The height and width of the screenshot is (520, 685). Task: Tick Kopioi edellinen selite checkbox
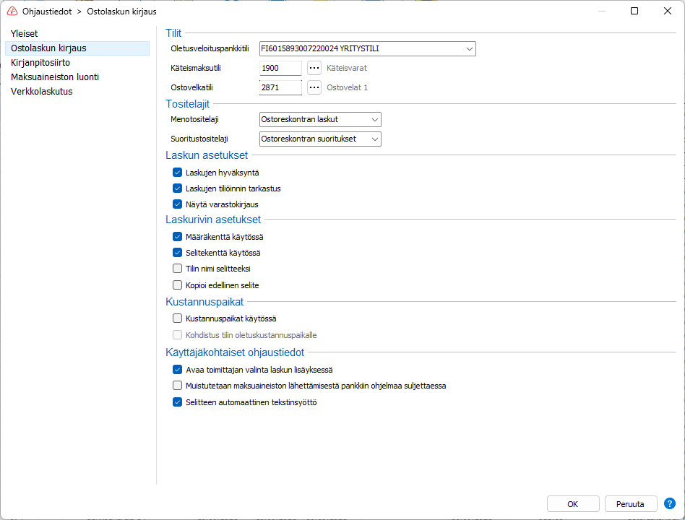(177, 285)
